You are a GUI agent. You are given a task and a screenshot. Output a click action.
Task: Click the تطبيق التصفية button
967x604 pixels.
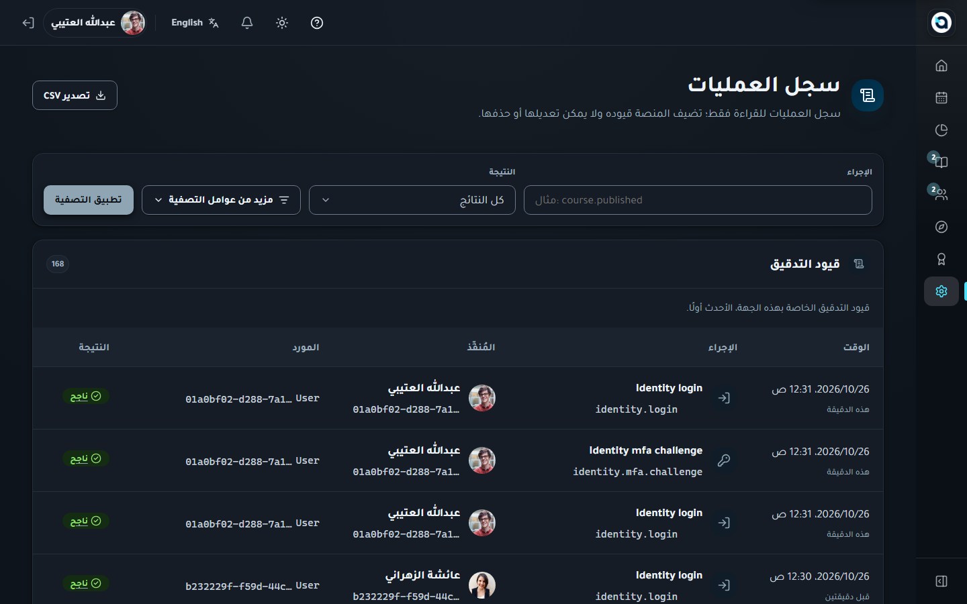click(89, 200)
